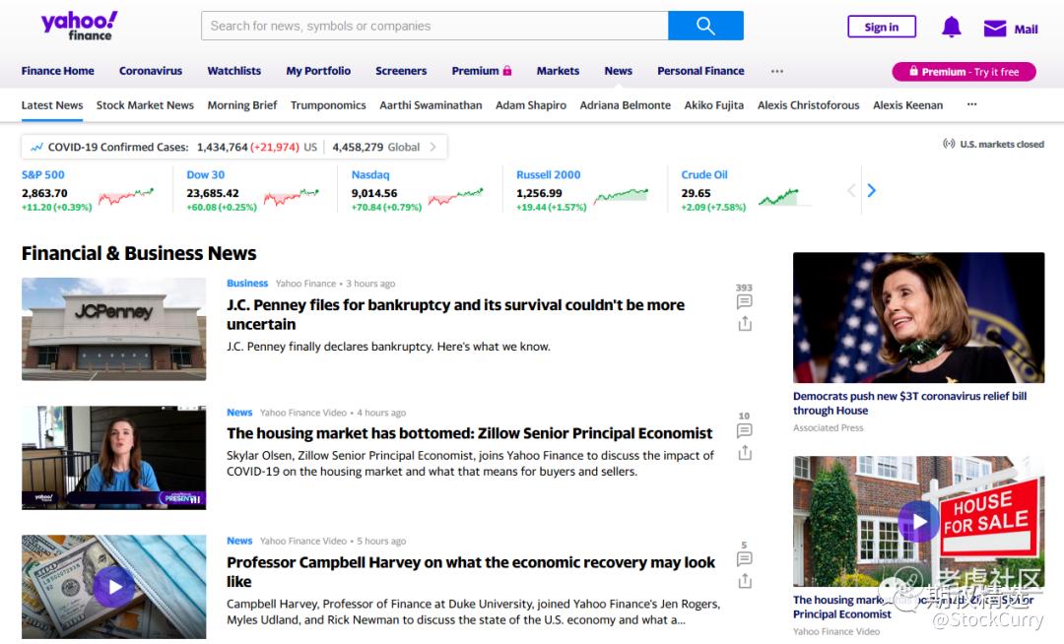Click the blue search magnifier button

pos(705,27)
